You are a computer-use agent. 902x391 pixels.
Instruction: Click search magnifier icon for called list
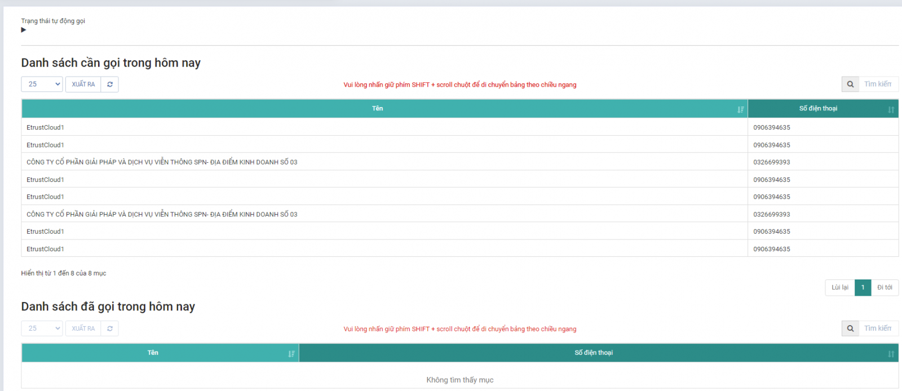pyautogui.click(x=850, y=328)
